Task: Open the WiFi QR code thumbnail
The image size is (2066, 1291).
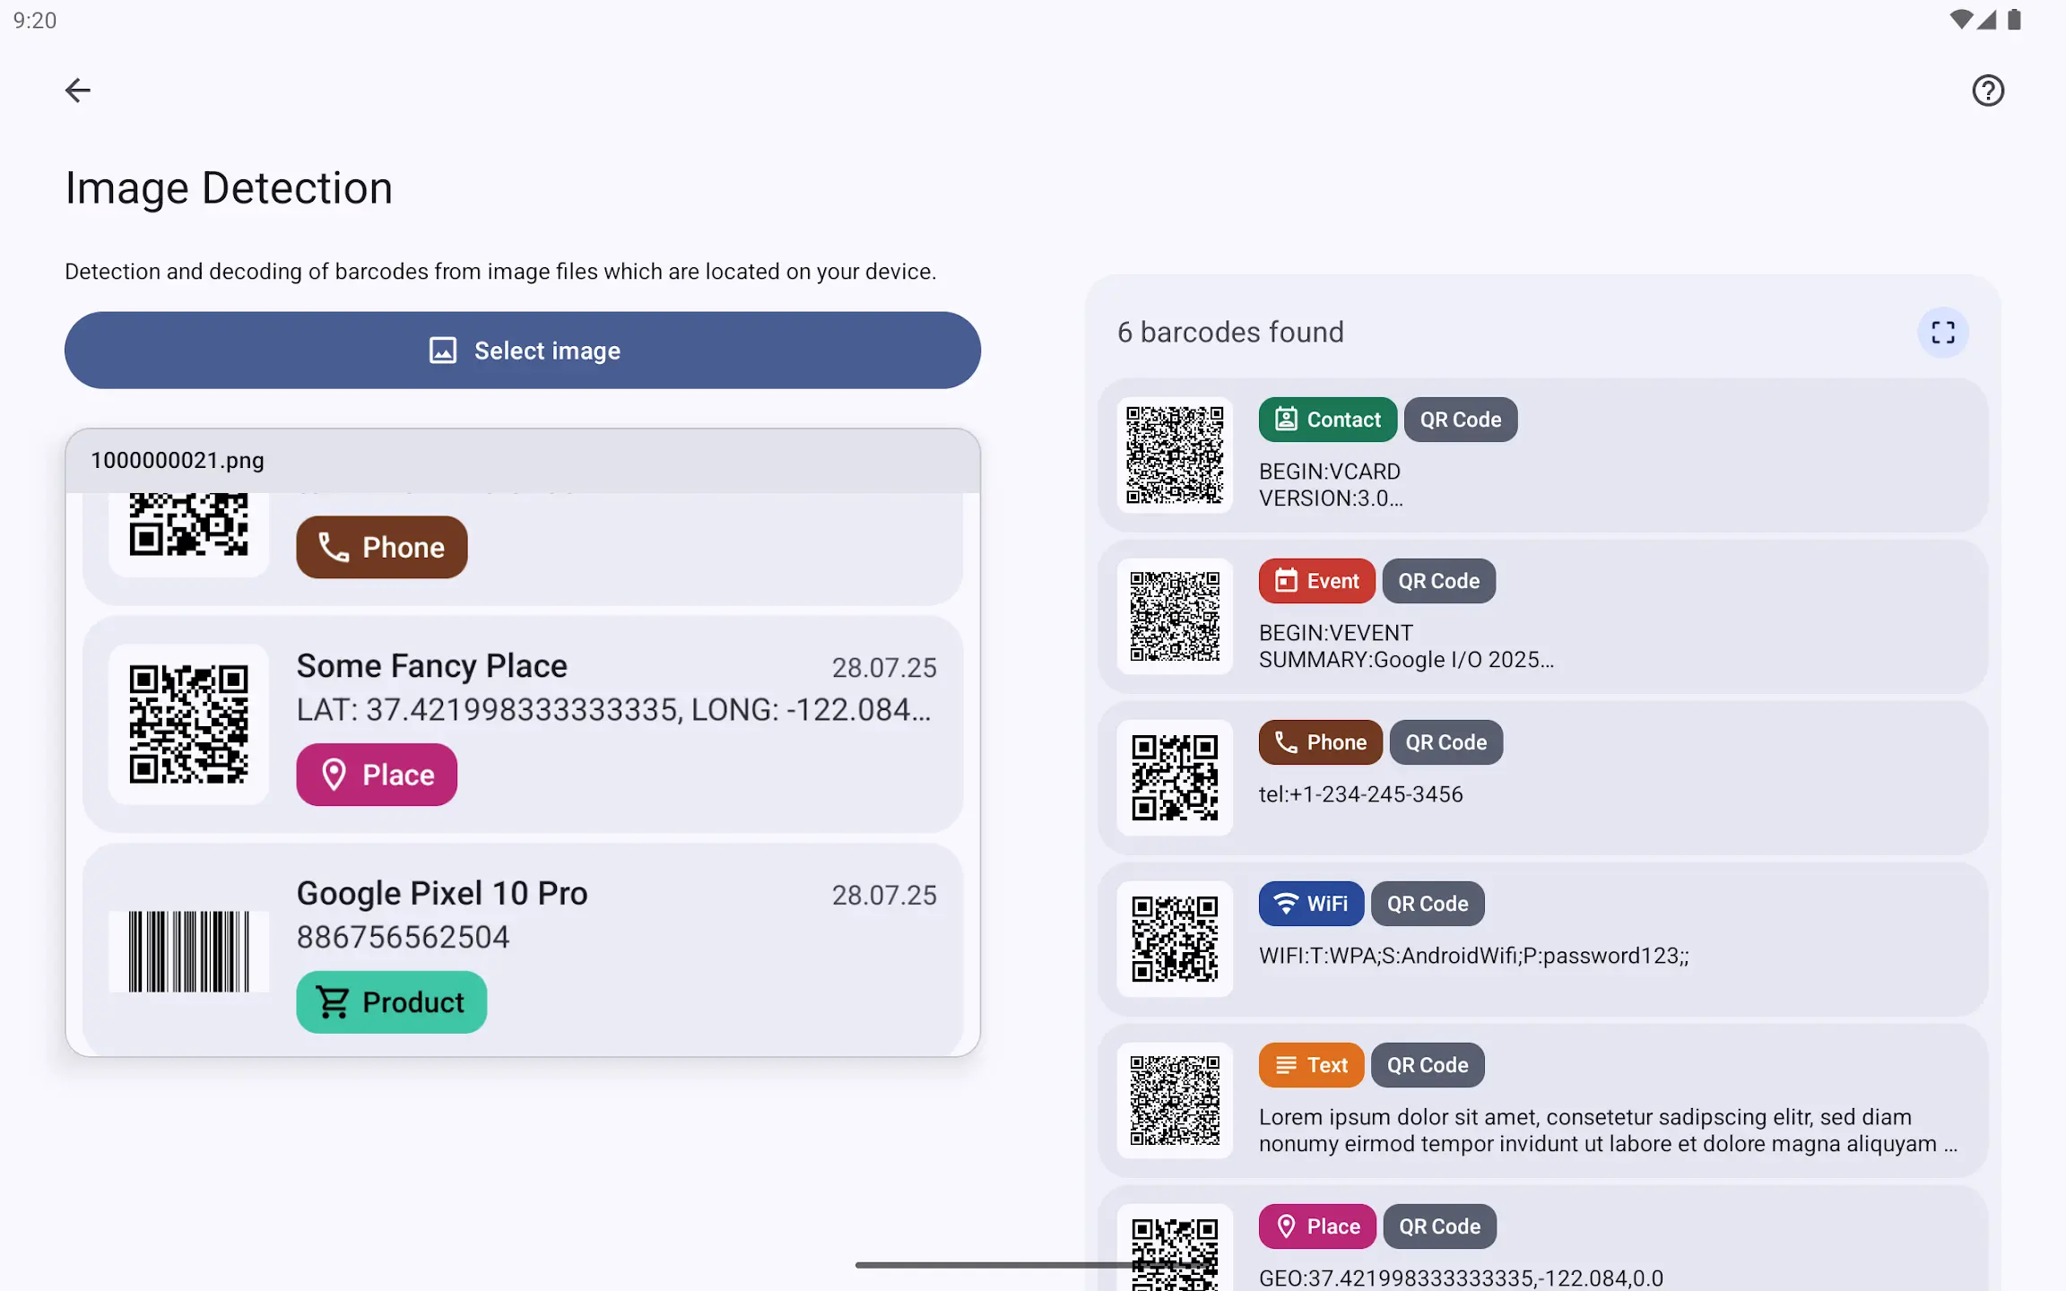Action: click(1175, 940)
